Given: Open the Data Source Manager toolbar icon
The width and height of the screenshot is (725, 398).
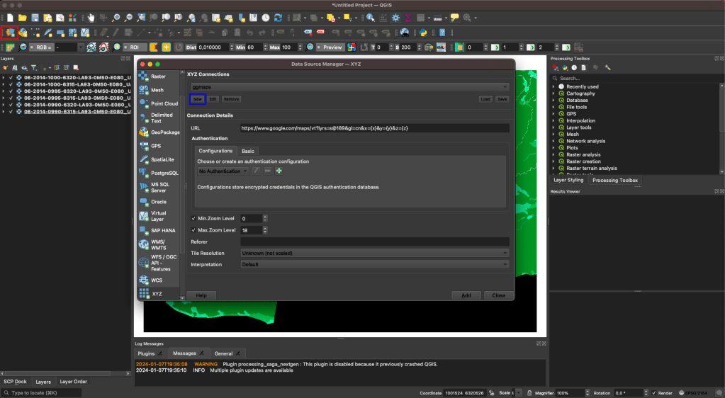Looking at the screenshot, I should point(9,33).
